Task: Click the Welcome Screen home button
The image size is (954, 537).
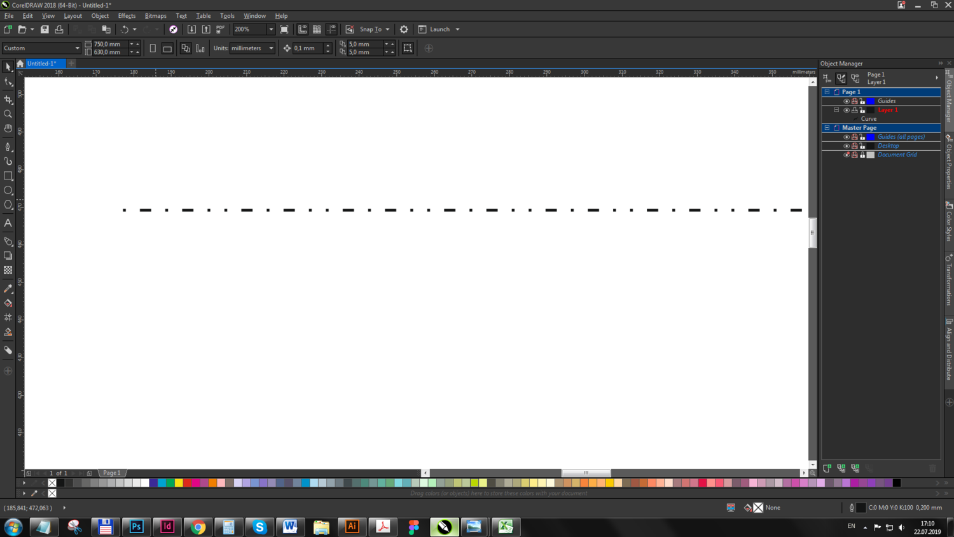Action: [x=20, y=64]
